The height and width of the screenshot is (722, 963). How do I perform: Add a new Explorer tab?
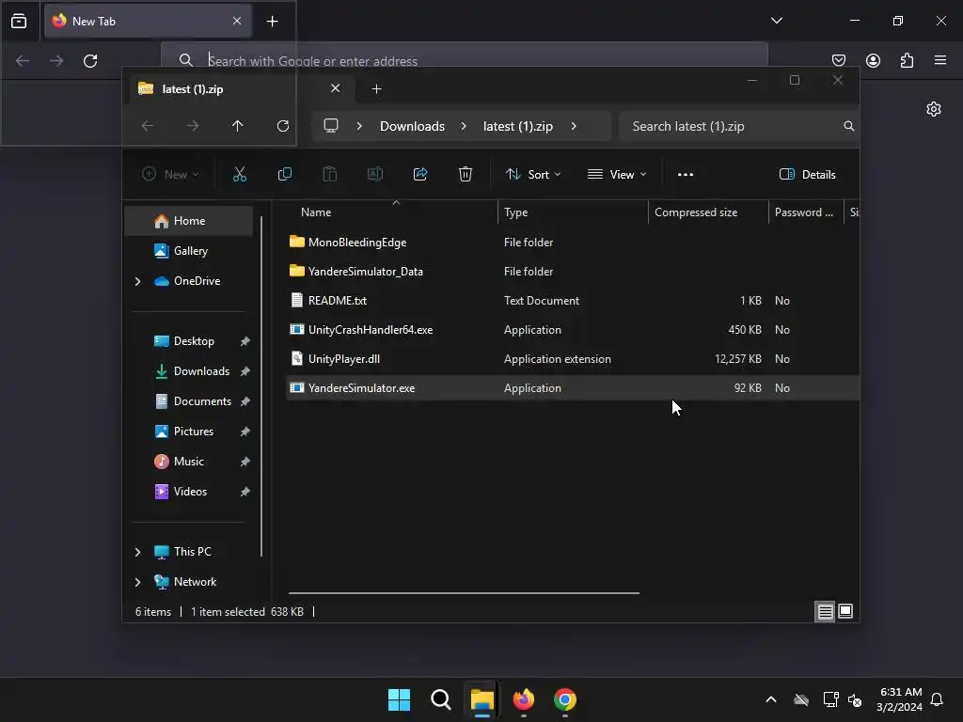click(376, 89)
